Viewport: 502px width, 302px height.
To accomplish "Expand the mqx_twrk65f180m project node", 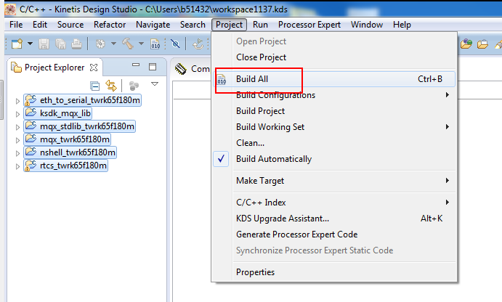I will tap(17, 140).
